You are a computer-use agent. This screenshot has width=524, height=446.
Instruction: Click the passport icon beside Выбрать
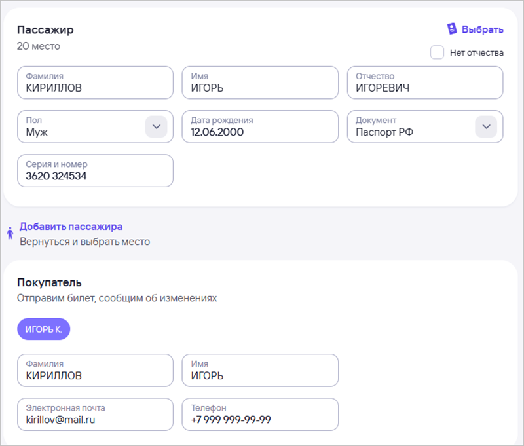[x=451, y=29]
